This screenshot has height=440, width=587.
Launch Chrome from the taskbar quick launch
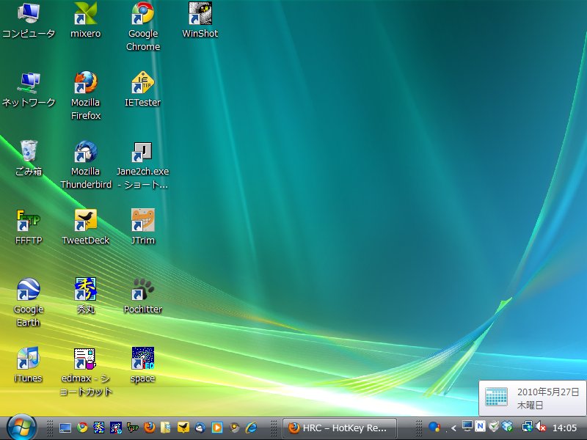82,428
